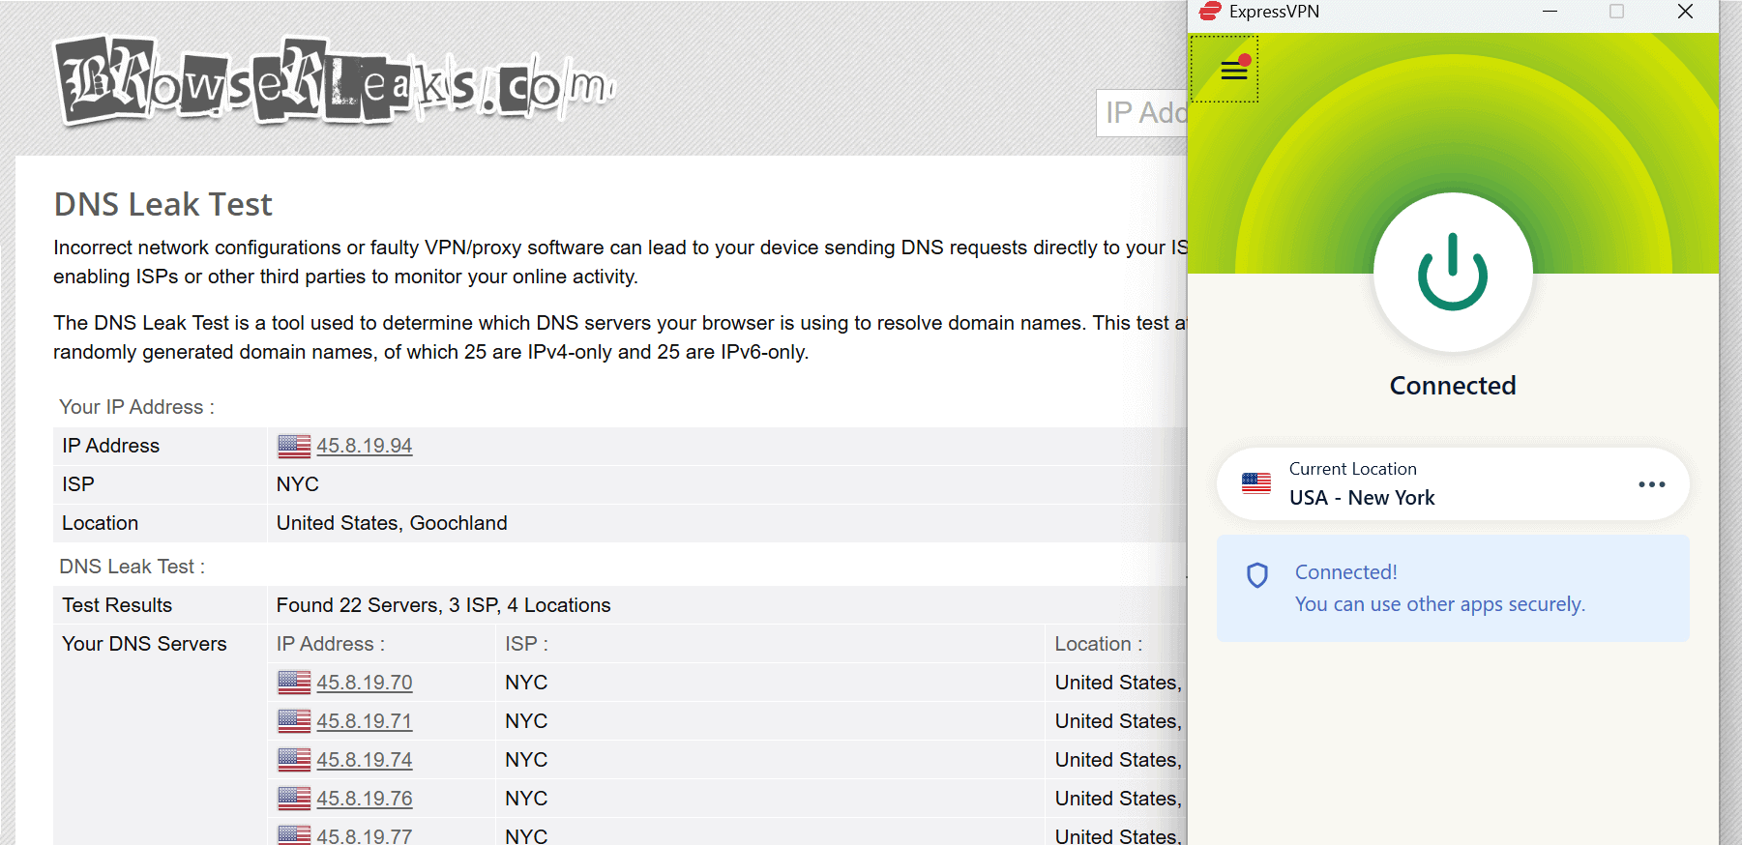The height and width of the screenshot is (845, 1742).
Task: Click the BrowserLeaks.com logo
Action: [x=334, y=82]
